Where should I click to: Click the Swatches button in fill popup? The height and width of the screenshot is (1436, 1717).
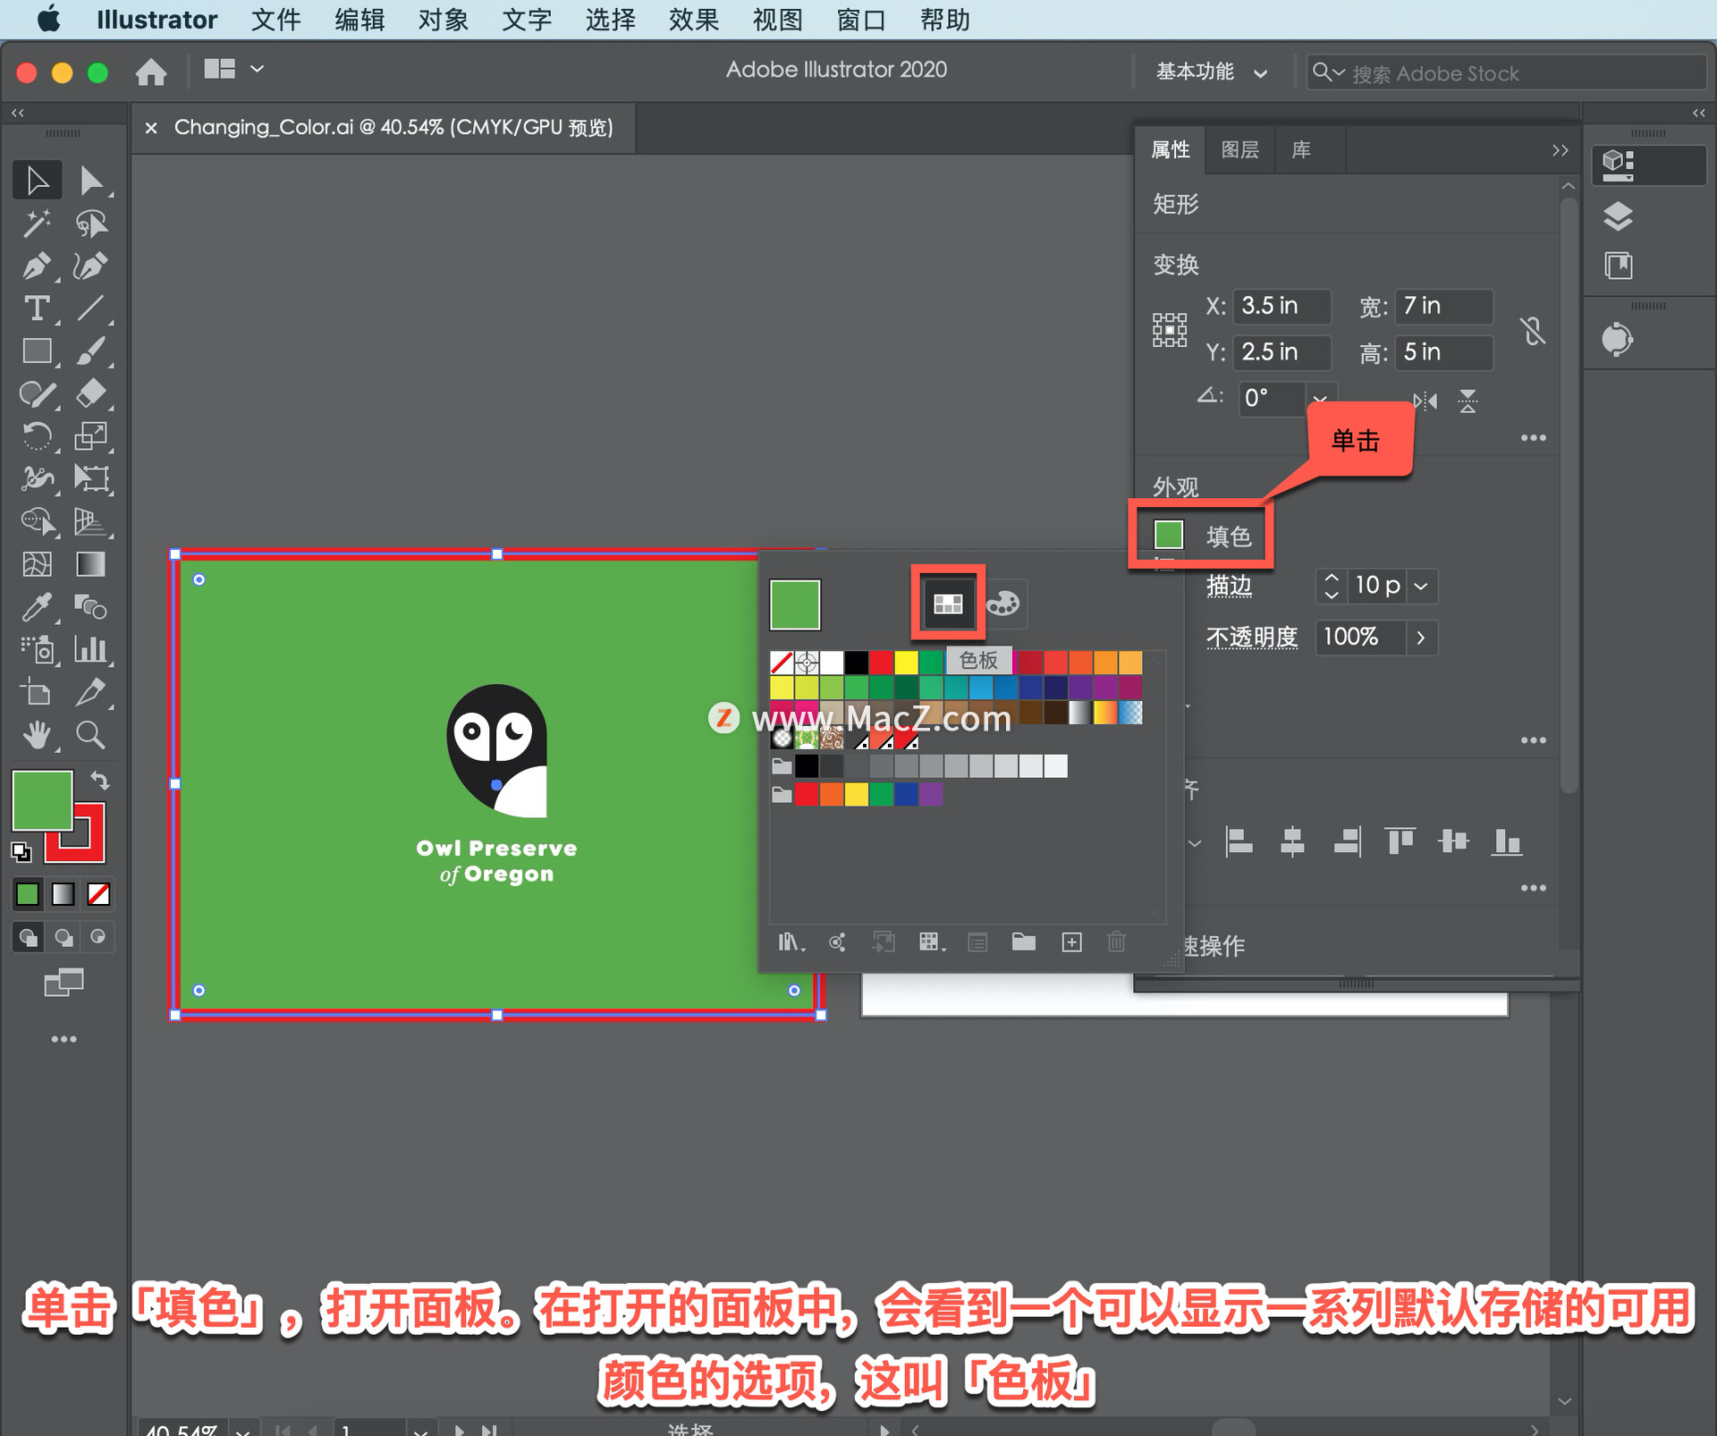coord(948,604)
